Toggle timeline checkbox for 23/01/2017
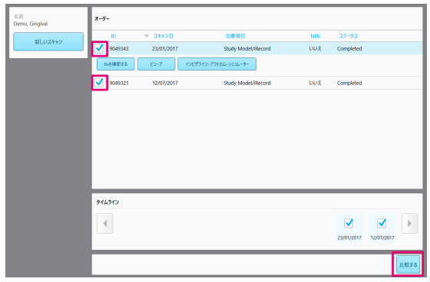The image size is (430, 282). click(x=349, y=223)
